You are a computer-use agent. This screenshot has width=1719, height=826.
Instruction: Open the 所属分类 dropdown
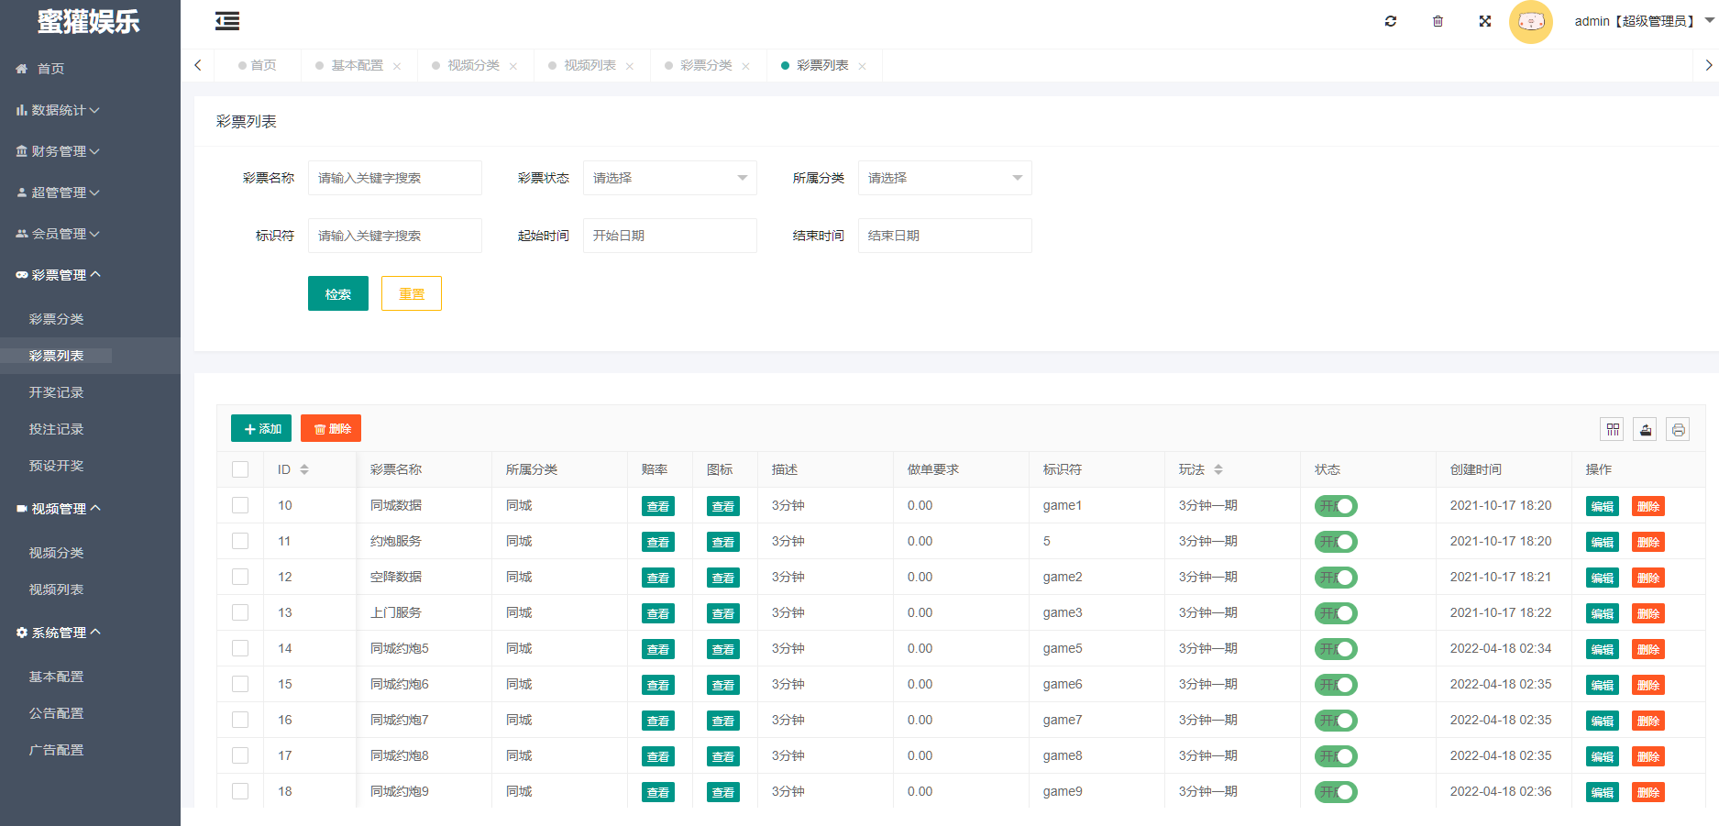click(944, 178)
